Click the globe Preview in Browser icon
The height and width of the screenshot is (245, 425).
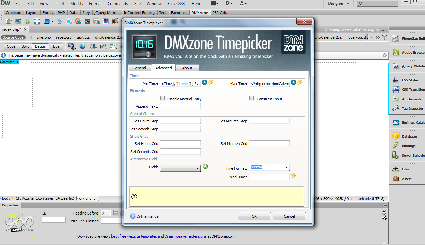pos(83,46)
